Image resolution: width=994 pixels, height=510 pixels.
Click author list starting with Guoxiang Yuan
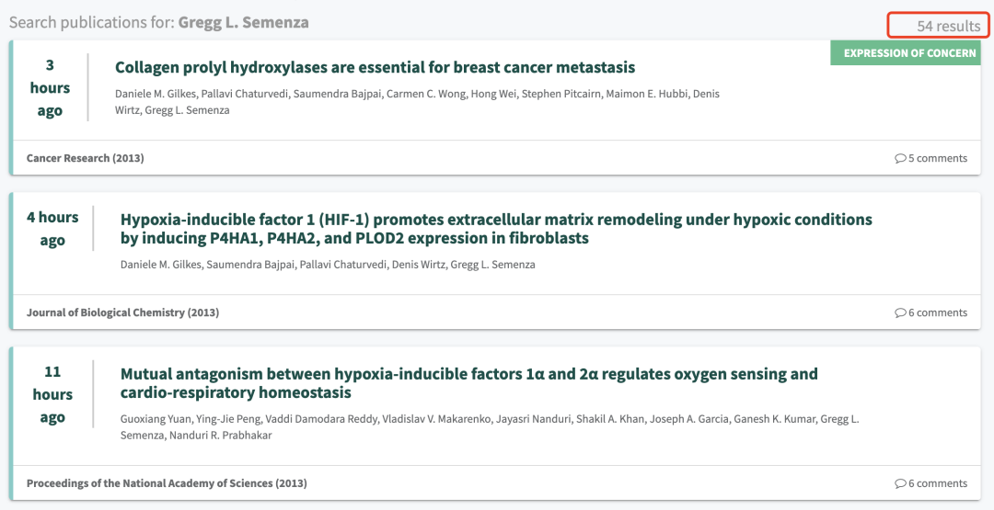489,426
